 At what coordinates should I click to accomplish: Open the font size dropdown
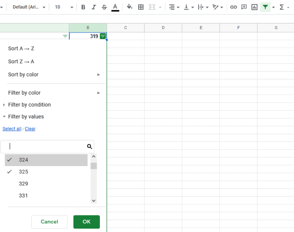pos(72,7)
